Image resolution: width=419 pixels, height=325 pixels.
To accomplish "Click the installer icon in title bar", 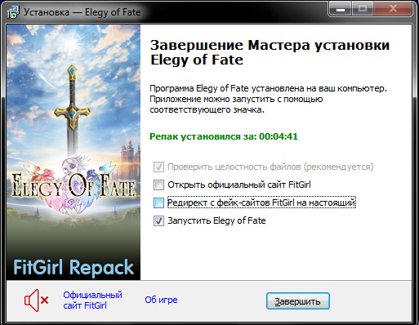I will [x=13, y=12].
